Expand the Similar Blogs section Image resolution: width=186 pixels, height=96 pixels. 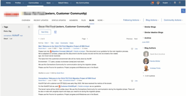pos(143,27)
